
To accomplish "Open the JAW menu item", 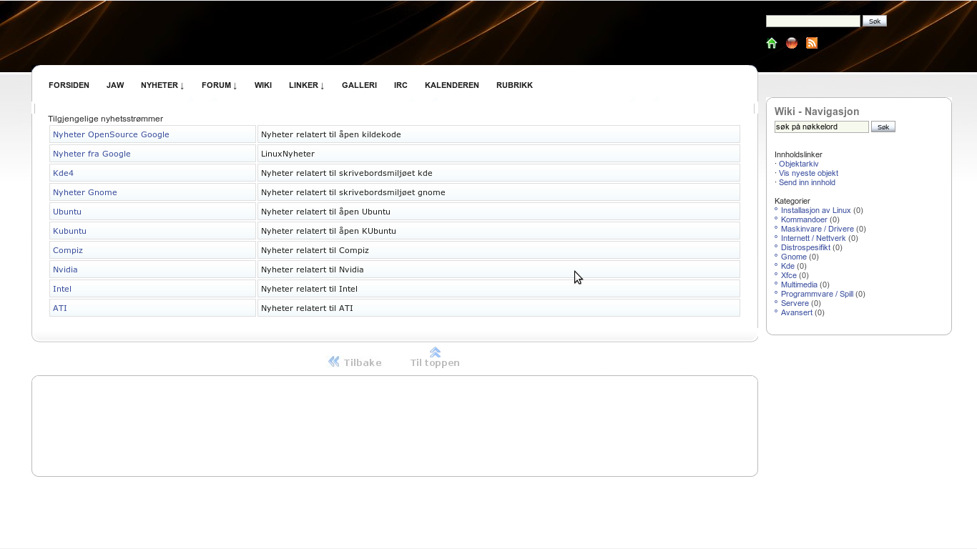I will 115,85.
